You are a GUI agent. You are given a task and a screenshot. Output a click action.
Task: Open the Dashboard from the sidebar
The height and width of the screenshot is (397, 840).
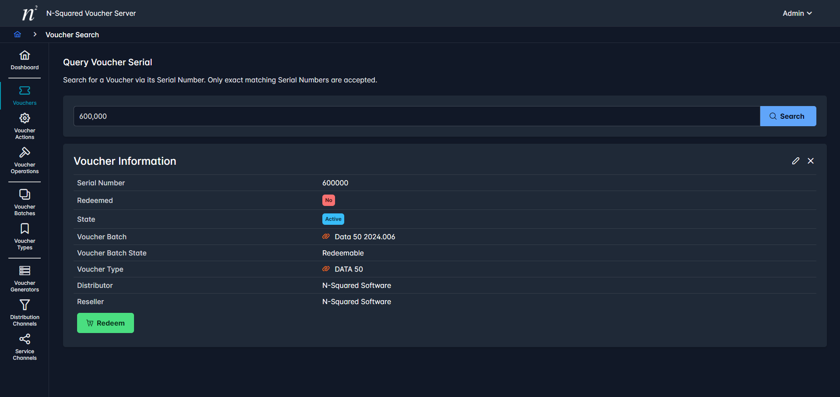(25, 60)
